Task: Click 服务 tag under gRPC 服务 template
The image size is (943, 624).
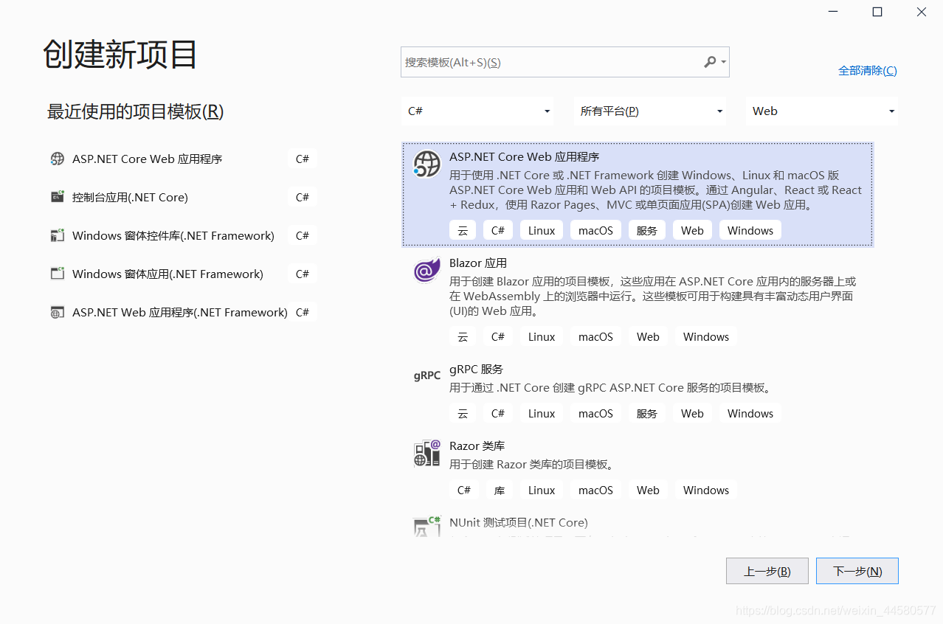Action: point(647,413)
